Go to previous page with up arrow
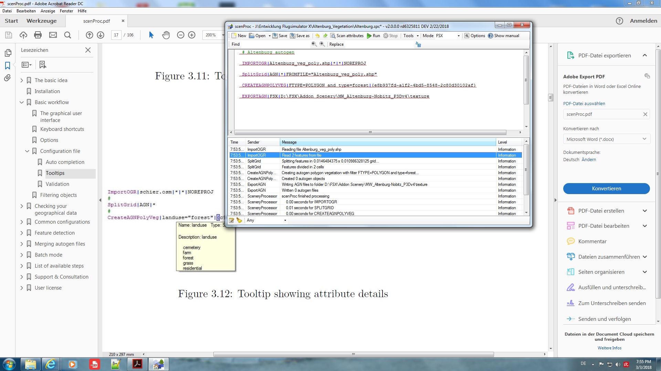Image resolution: width=661 pixels, height=371 pixels. (x=90, y=35)
